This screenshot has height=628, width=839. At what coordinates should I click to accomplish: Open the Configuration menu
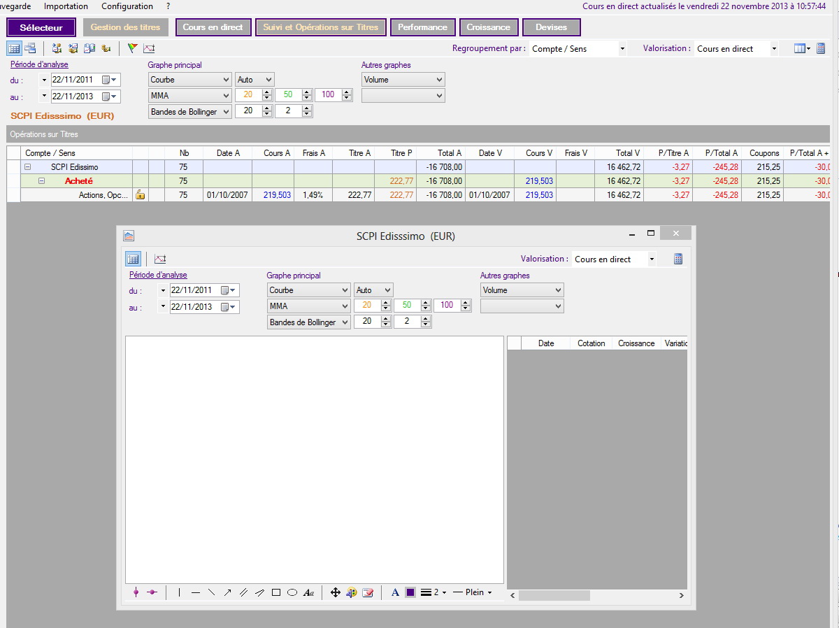pyautogui.click(x=127, y=6)
